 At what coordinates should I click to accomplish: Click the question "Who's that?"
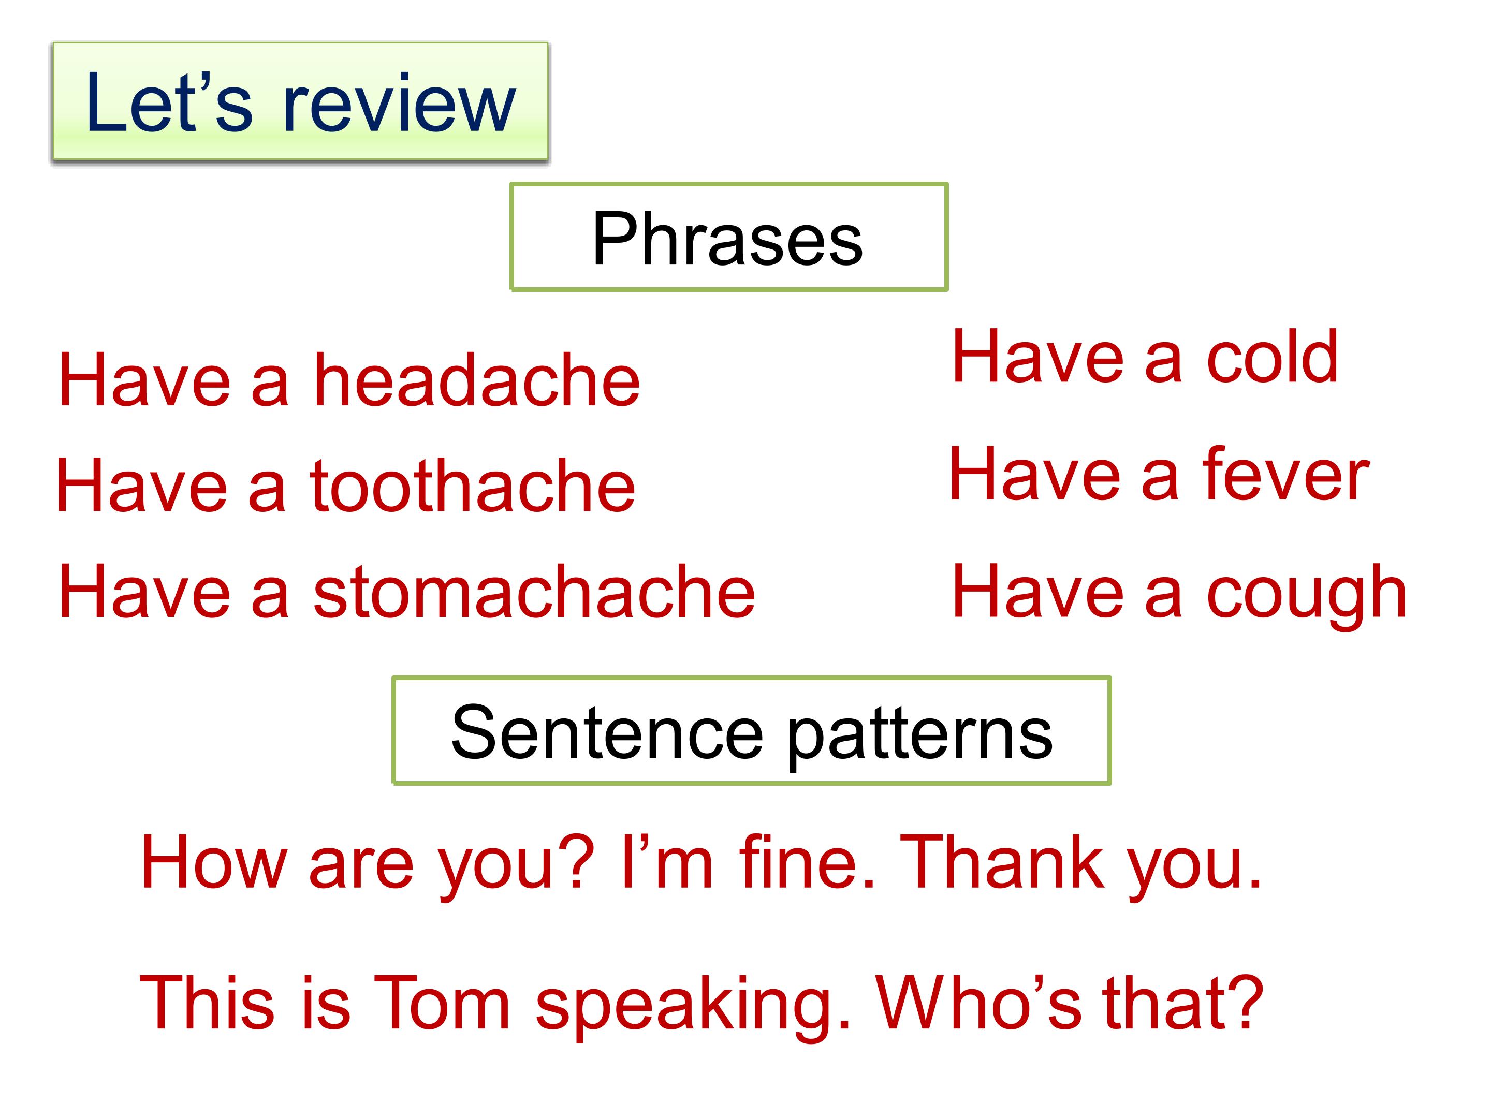pos(1069,1003)
